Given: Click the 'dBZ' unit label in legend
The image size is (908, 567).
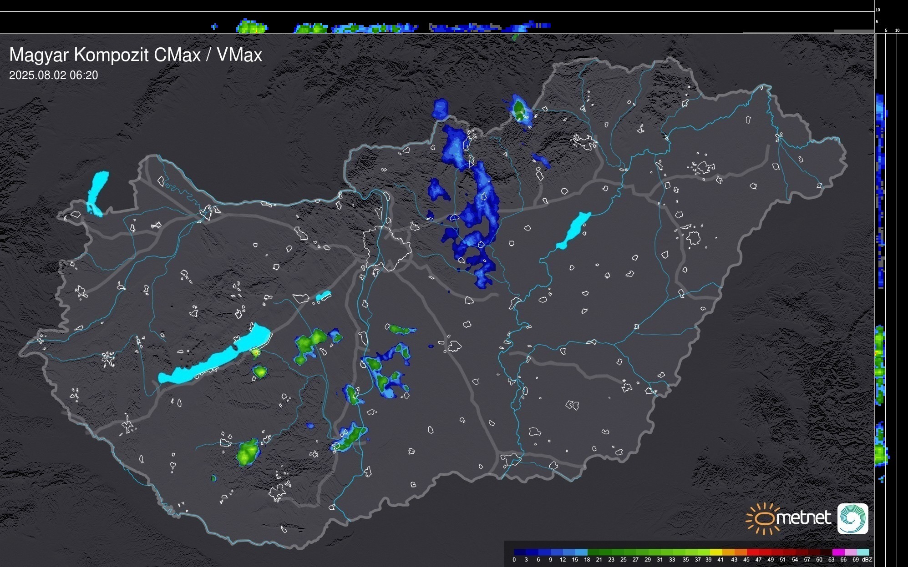Looking at the screenshot, I should point(867,560).
